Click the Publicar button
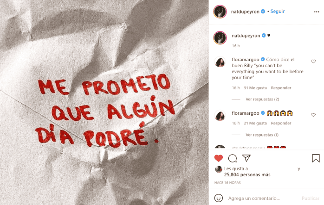 [311, 198]
